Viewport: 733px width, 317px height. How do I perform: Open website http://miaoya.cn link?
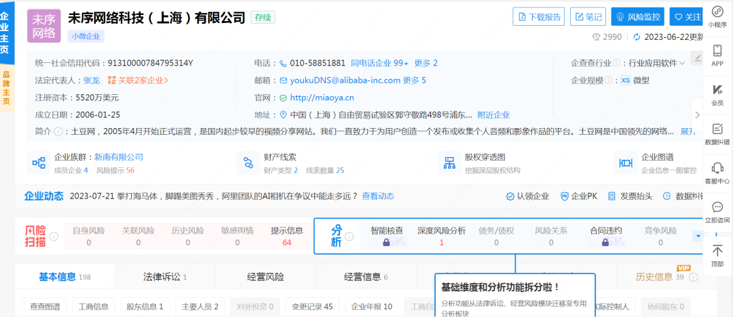coord(322,98)
